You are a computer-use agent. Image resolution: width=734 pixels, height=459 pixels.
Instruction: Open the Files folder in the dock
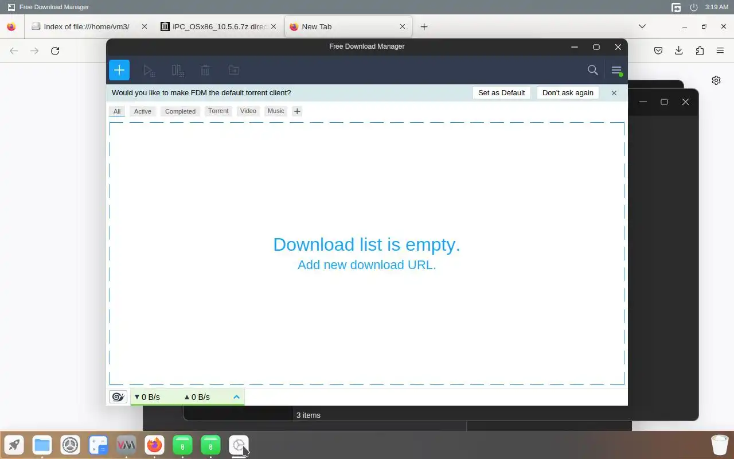[x=42, y=445]
